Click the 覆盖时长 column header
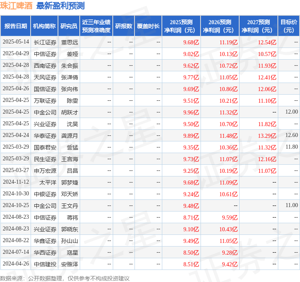Image resolution: width=300 pixels, height=282 pixels. [x=148, y=26]
